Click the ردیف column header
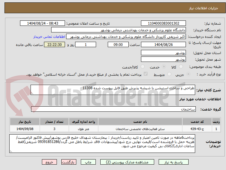This screenshot has height=170, width=226. [216, 122]
